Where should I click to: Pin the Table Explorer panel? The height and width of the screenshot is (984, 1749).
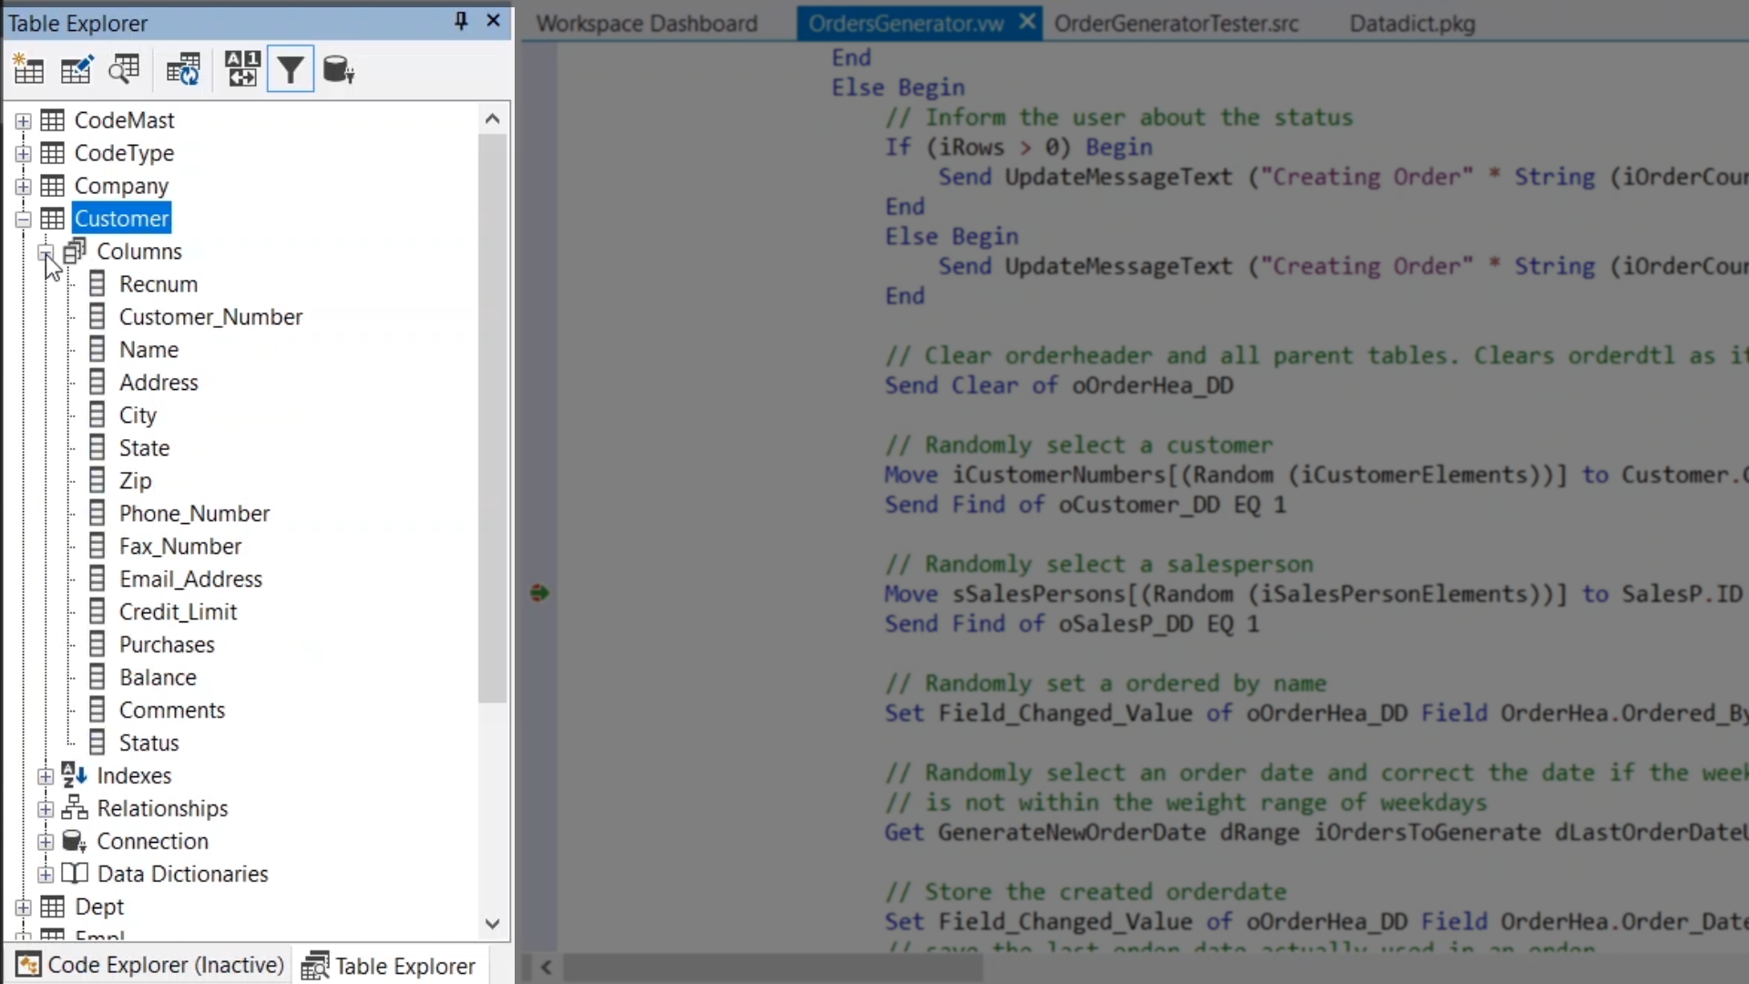click(x=461, y=21)
